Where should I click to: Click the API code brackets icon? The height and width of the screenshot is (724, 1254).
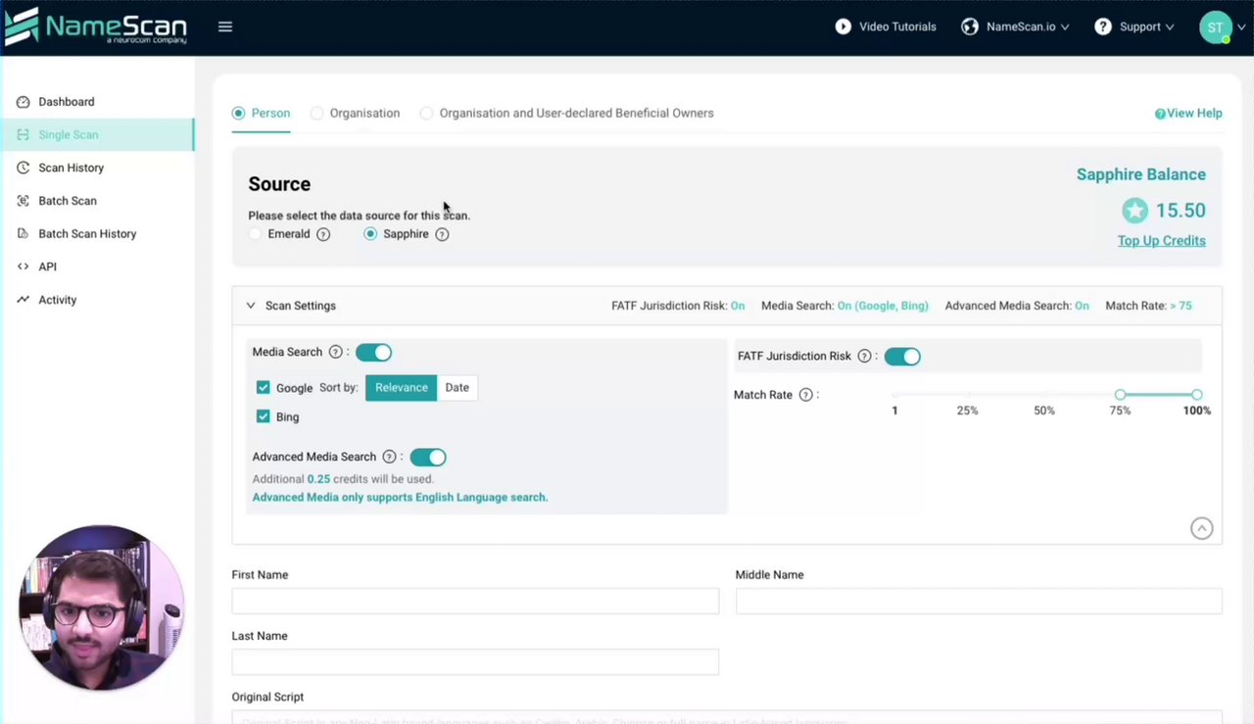(24, 266)
